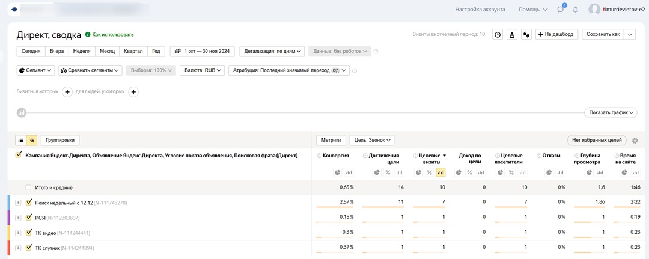The height and width of the screenshot is (259, 649).
Task: Open the Метрики button
Action: tap(331, 140)
